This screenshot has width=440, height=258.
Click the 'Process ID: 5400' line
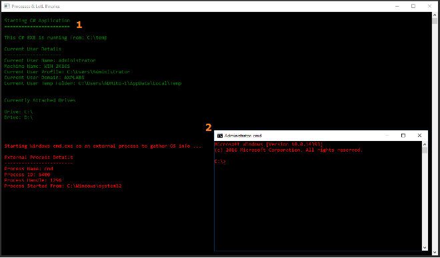[27, 175]
